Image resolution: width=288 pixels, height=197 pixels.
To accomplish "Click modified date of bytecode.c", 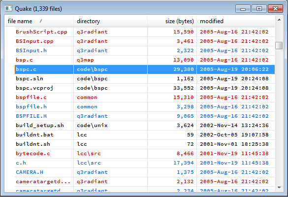I will coord(234,154).
